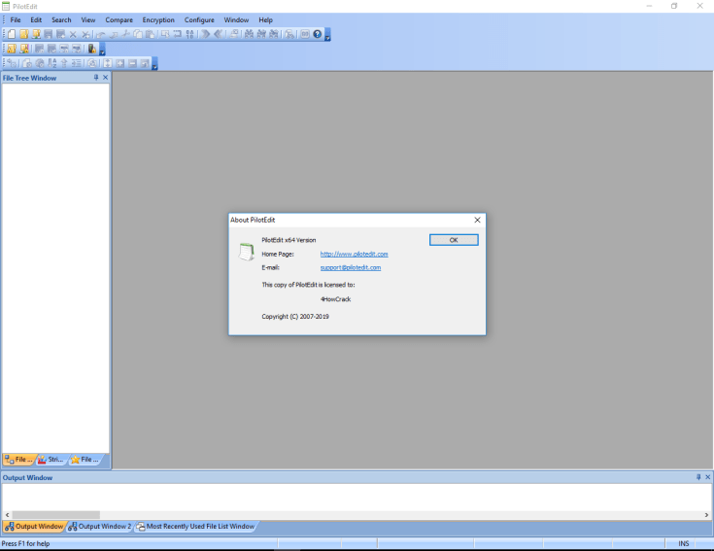Switch to hex mode with the 0A10 icon
Image resolution: width=714 pixels, height=551 pixels.
(189, 34)
